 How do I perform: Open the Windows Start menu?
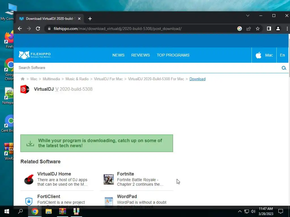click(7, 211)
